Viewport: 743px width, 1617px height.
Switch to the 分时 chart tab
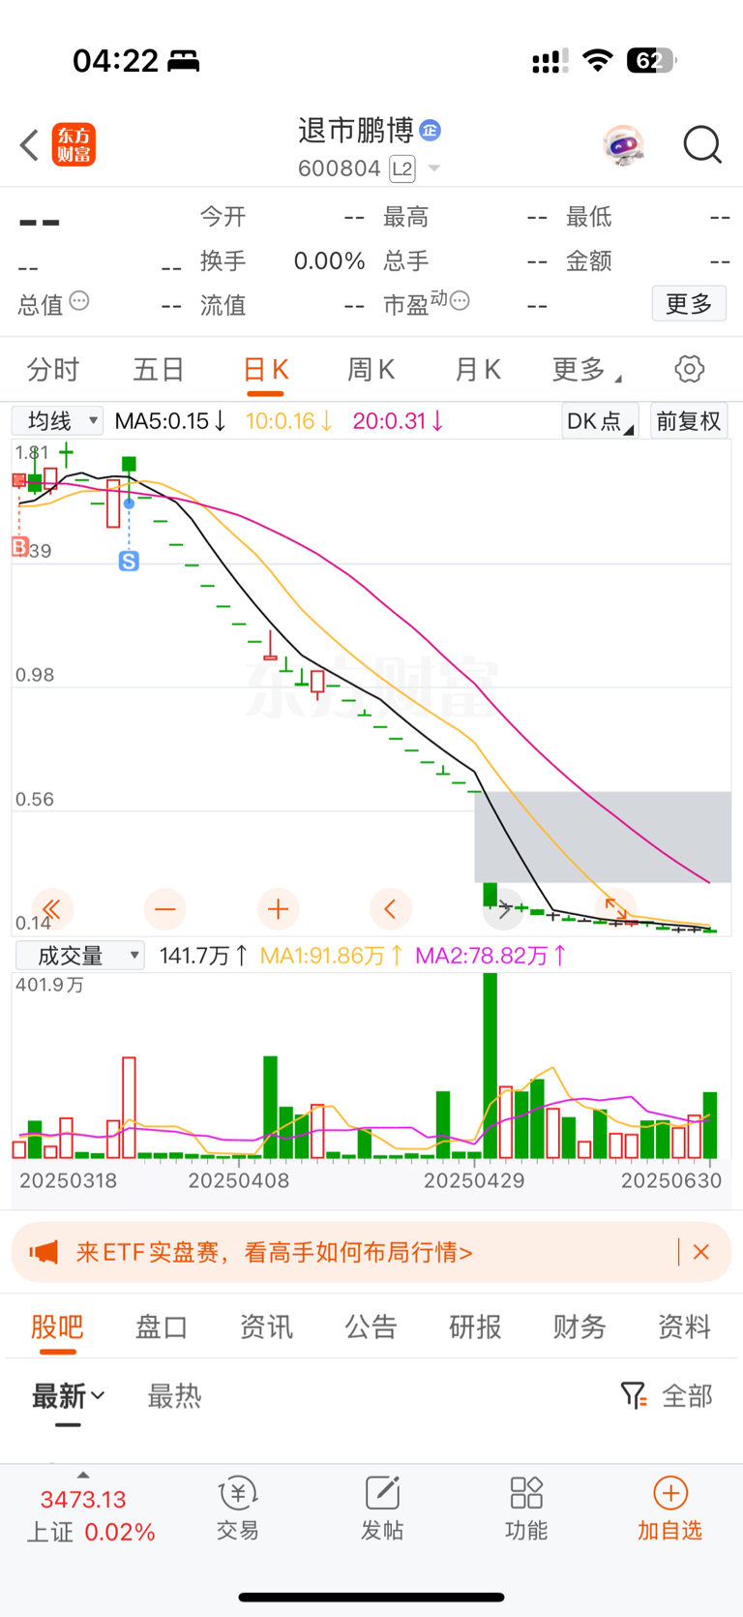coord(53,370)
